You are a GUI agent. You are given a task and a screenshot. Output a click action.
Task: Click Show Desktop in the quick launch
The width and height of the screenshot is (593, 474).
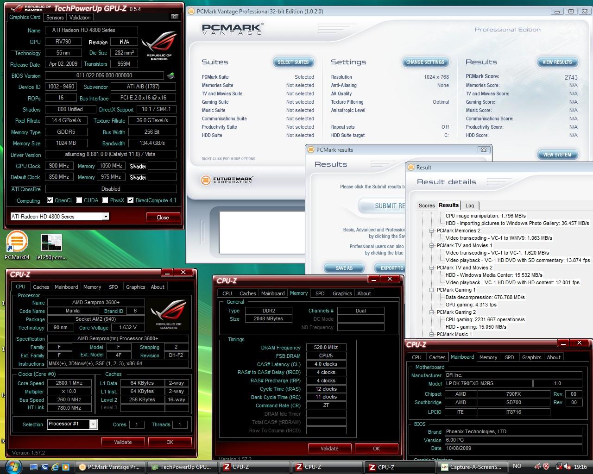tap(35, 467)
